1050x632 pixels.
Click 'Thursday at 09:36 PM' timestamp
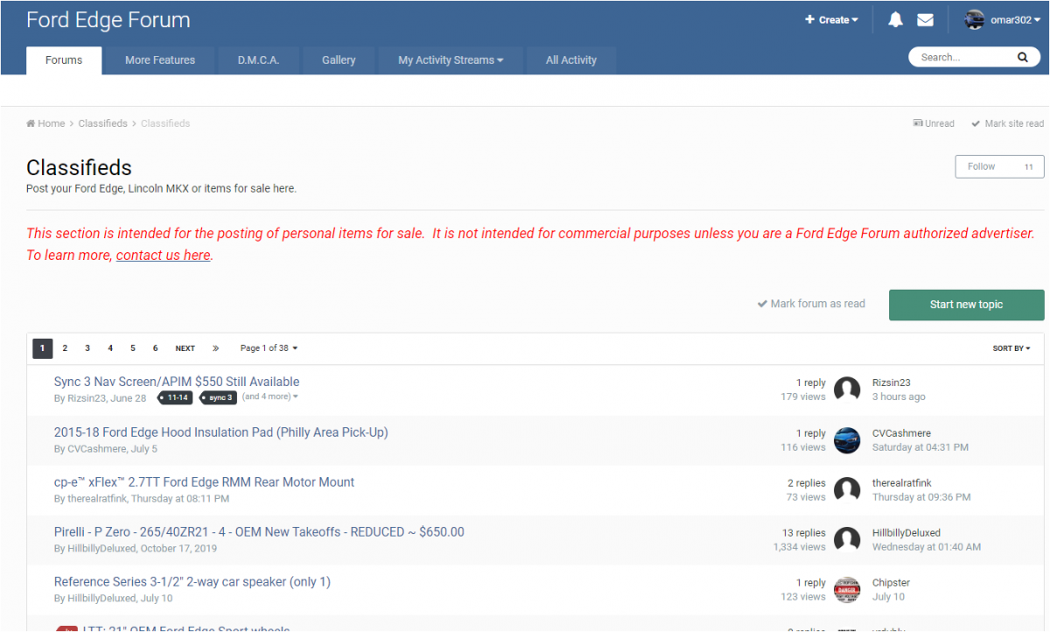click(x=921, y=497)
